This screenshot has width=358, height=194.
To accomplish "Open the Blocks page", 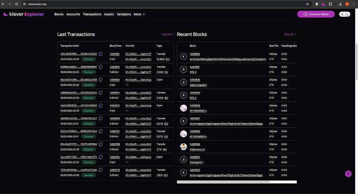I will (x=59, y=14).
